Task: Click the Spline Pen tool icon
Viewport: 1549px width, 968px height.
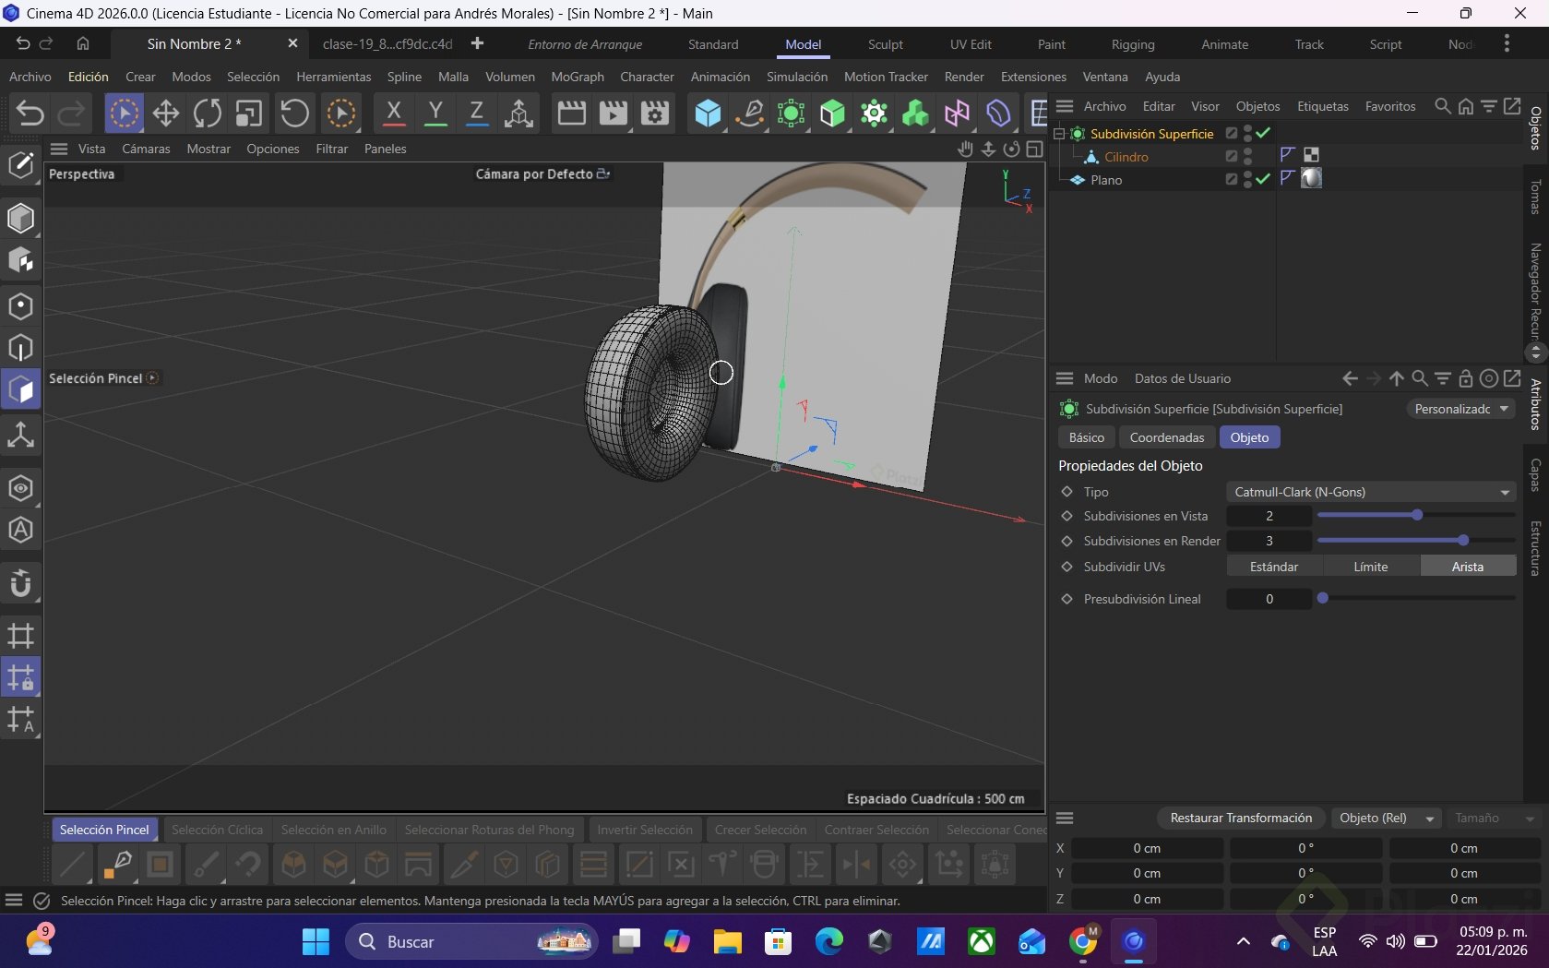Action: coord(749,114)
